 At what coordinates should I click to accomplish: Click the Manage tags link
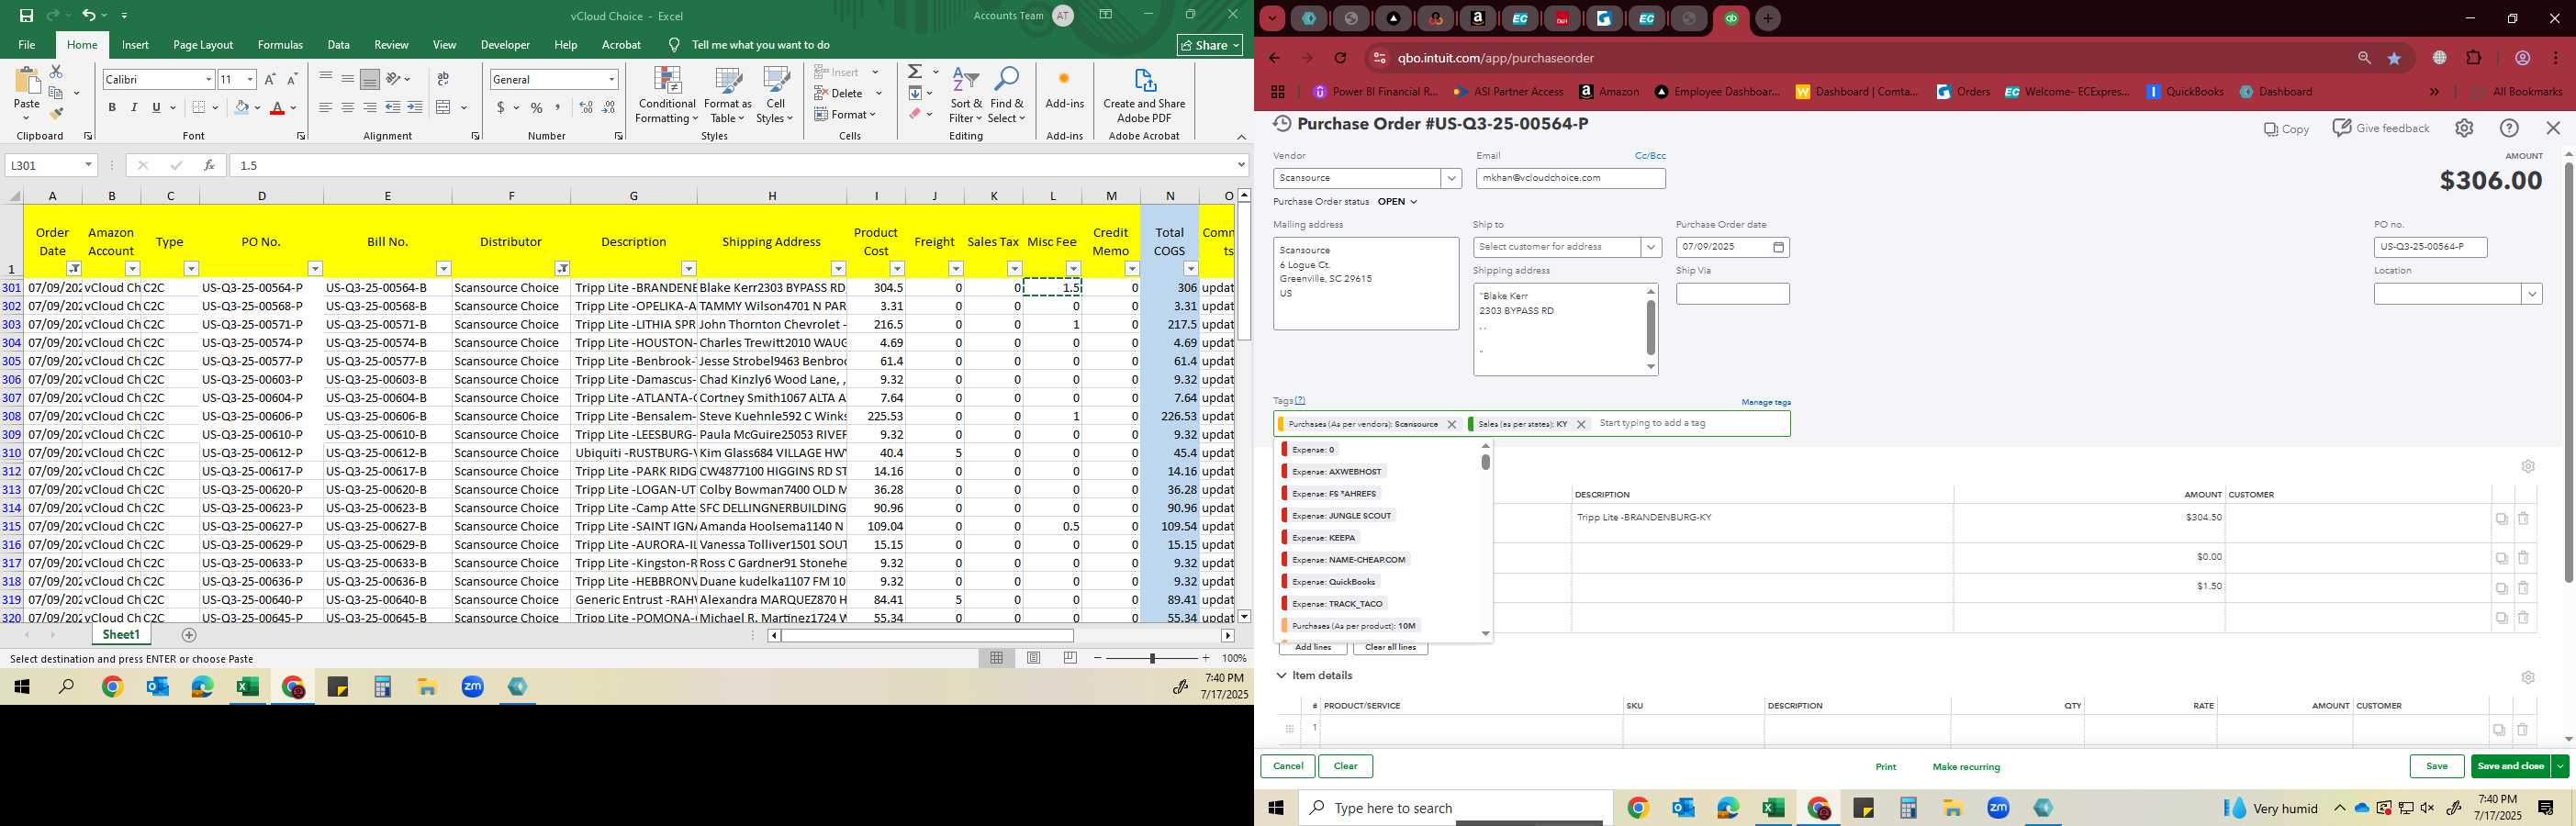[1765, 402]
